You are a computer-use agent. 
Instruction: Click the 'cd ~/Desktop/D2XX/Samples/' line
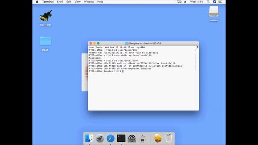point(120,68)
